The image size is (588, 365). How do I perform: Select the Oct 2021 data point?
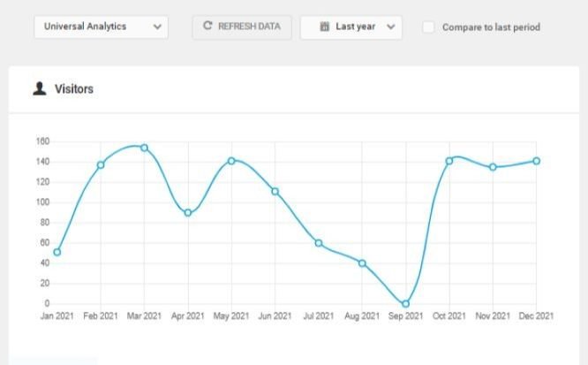[x=449, y=161]
